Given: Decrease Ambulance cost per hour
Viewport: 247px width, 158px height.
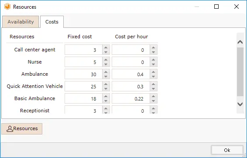Looking at the screenshot, I should [154, 77].
